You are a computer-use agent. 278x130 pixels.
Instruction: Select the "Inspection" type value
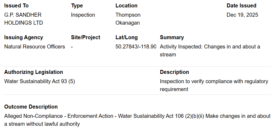click(83, 15)
